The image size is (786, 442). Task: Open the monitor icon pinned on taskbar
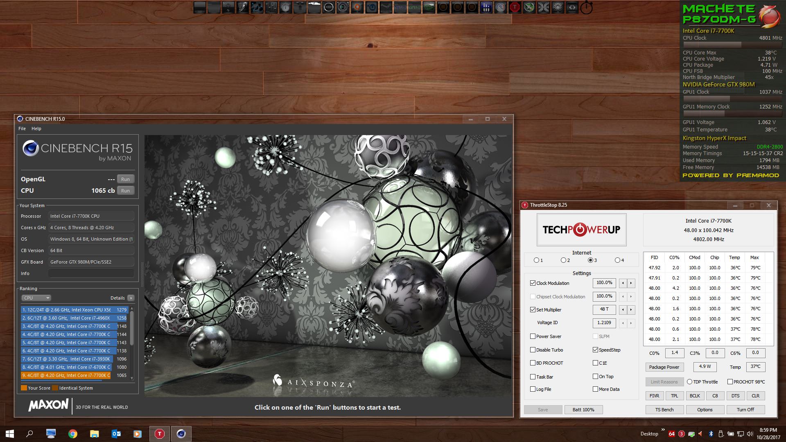click(x=51, y=434)
